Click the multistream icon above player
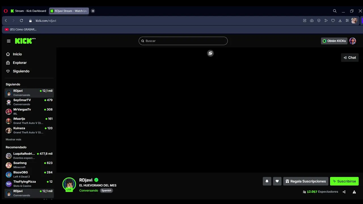The height and width of the screenshot is (204, 363). tap(210, 53)
